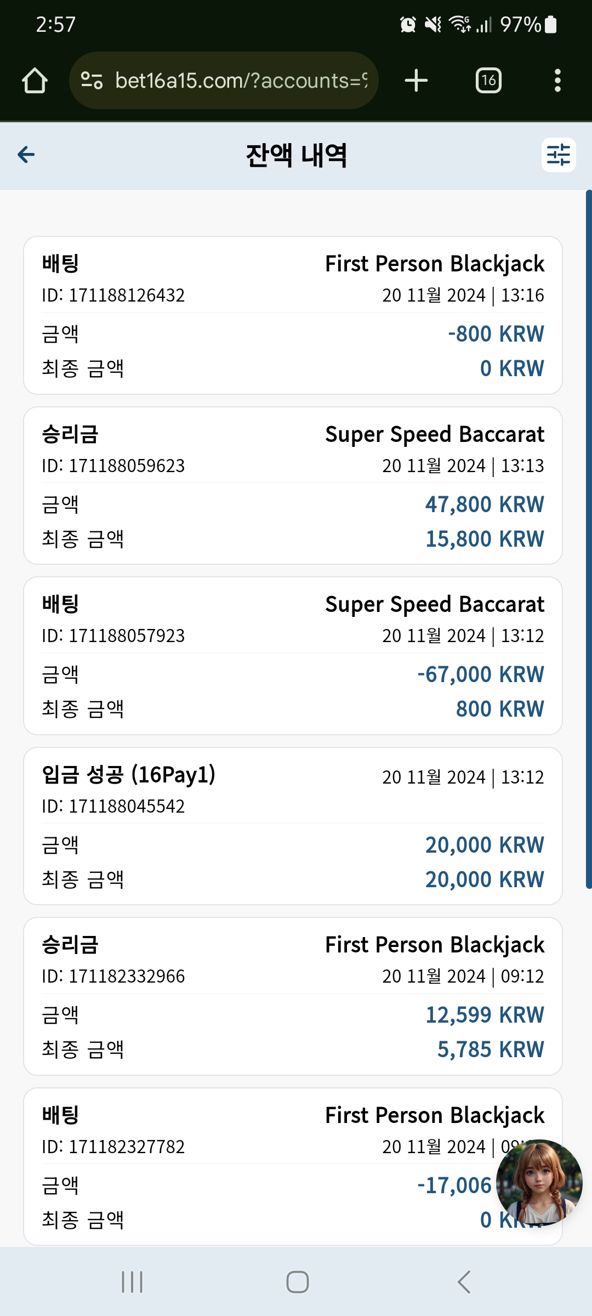Tap the browser home icon
Image resolution: width=592 pixels, height=1316 pixels.
(x=35, y=81)
